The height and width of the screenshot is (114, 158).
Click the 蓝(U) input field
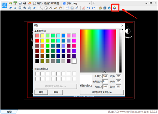[x=118, y=87]
